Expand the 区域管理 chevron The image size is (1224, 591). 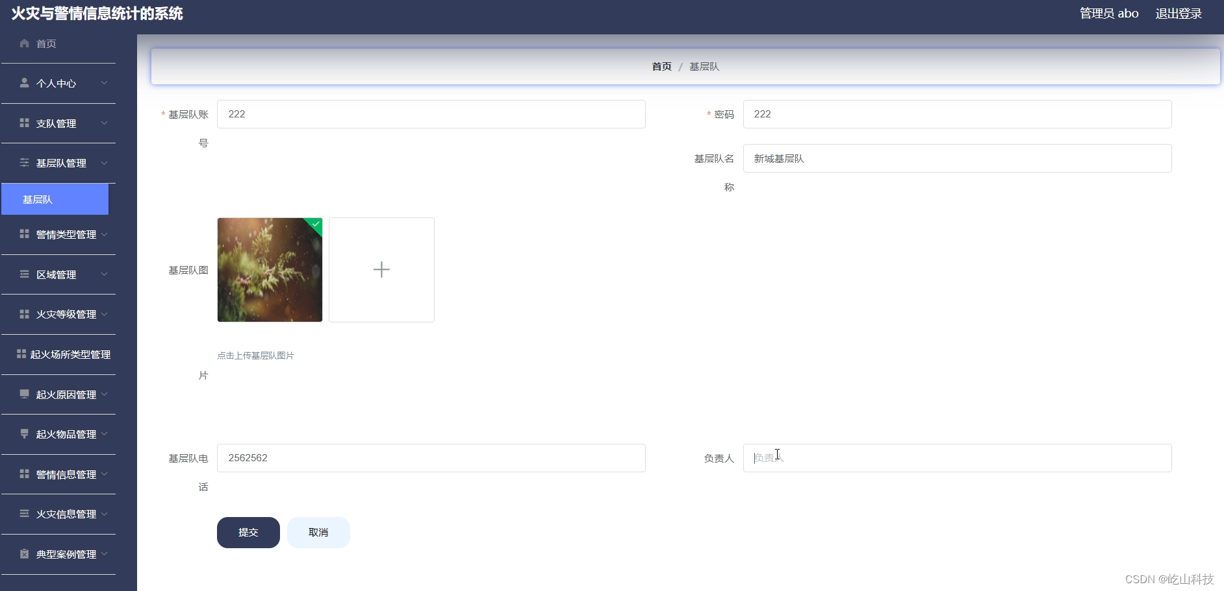104,274
